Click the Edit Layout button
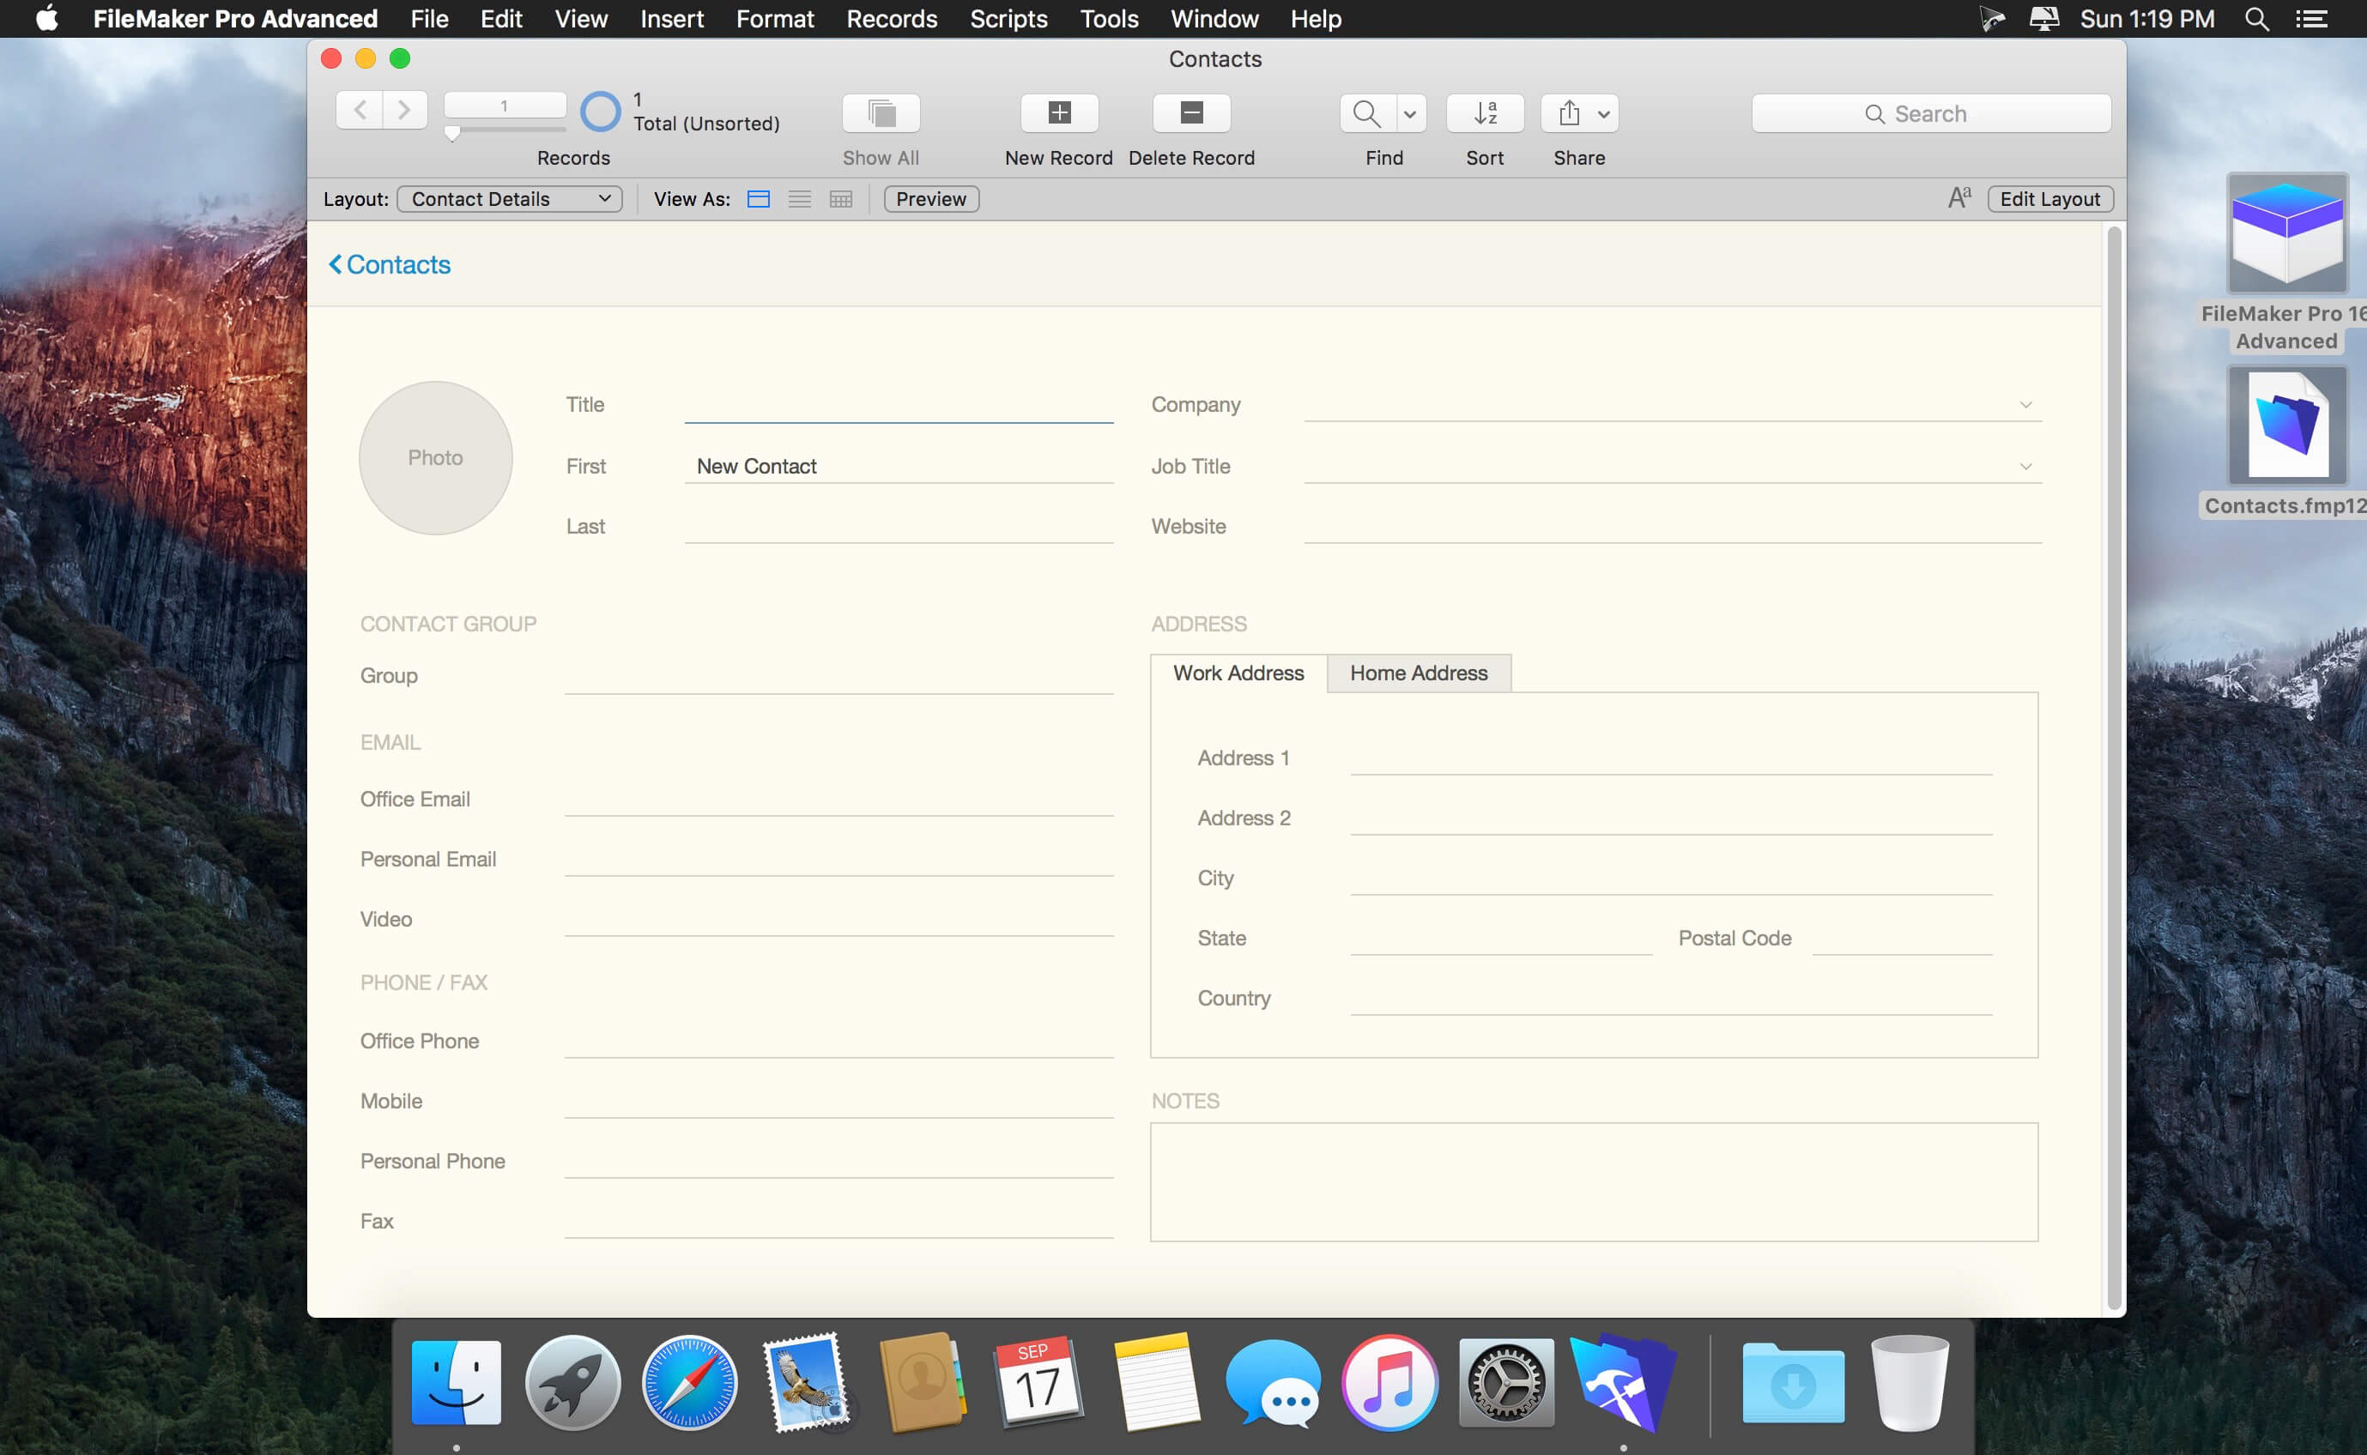The height and width of the screenshot is (1455, 2367). (2048, 197)
